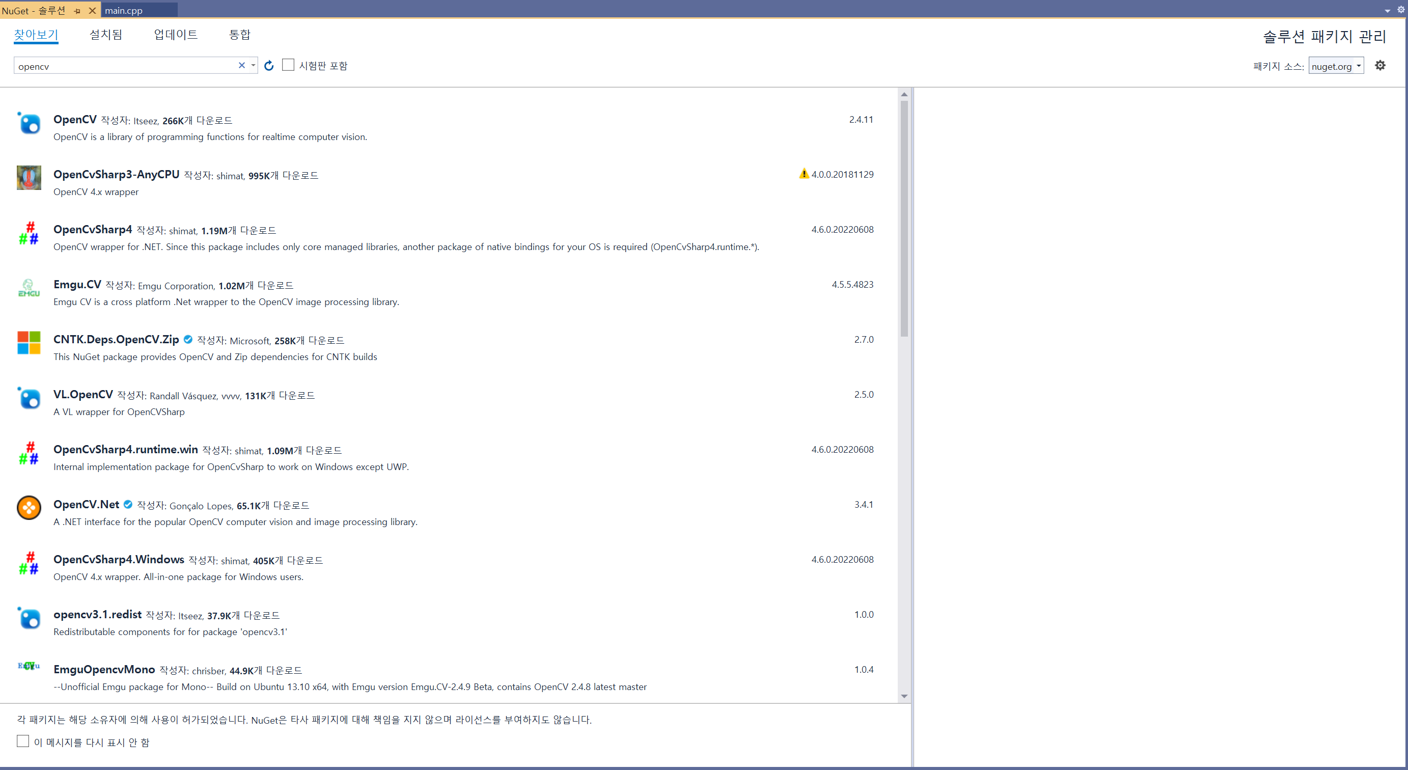Screen dimensions: 1408x770
Task: Click scrollbar down arrow in package list
Action: [x=904, y=696]
